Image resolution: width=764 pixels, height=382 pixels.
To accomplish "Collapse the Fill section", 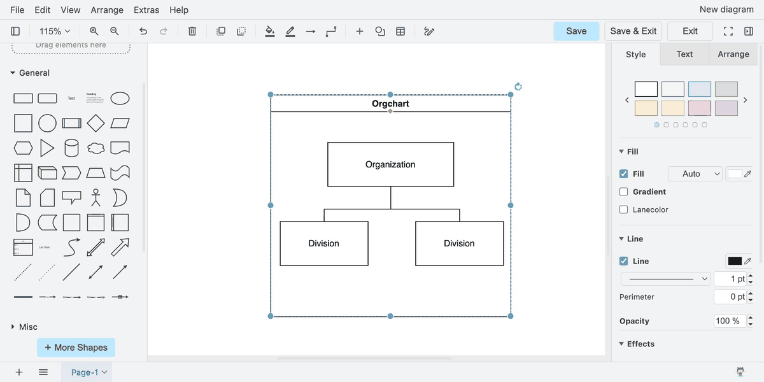I will coord(629,152).
